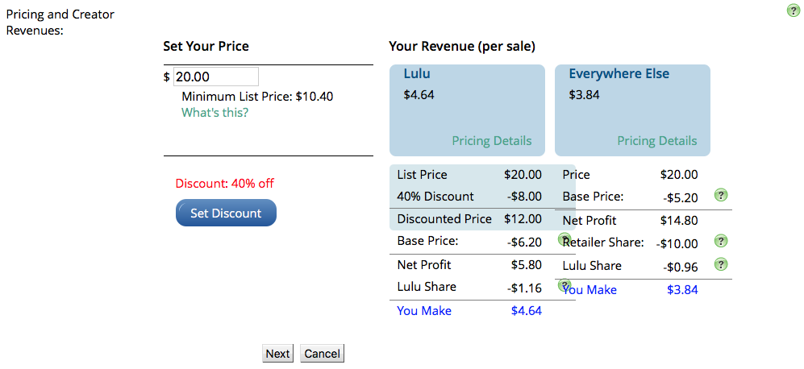Image resolution: width=804 pixels, height=369 pixels.
Task: Click the red Discount: 40% off text
Action: tap(224, 184)
